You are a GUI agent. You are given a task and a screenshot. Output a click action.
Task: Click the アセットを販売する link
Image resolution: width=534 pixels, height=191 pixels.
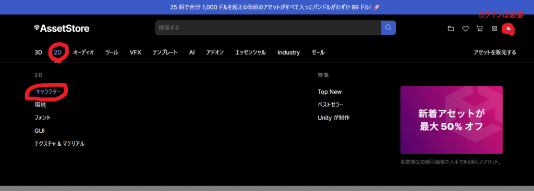[x=495, y=53]
